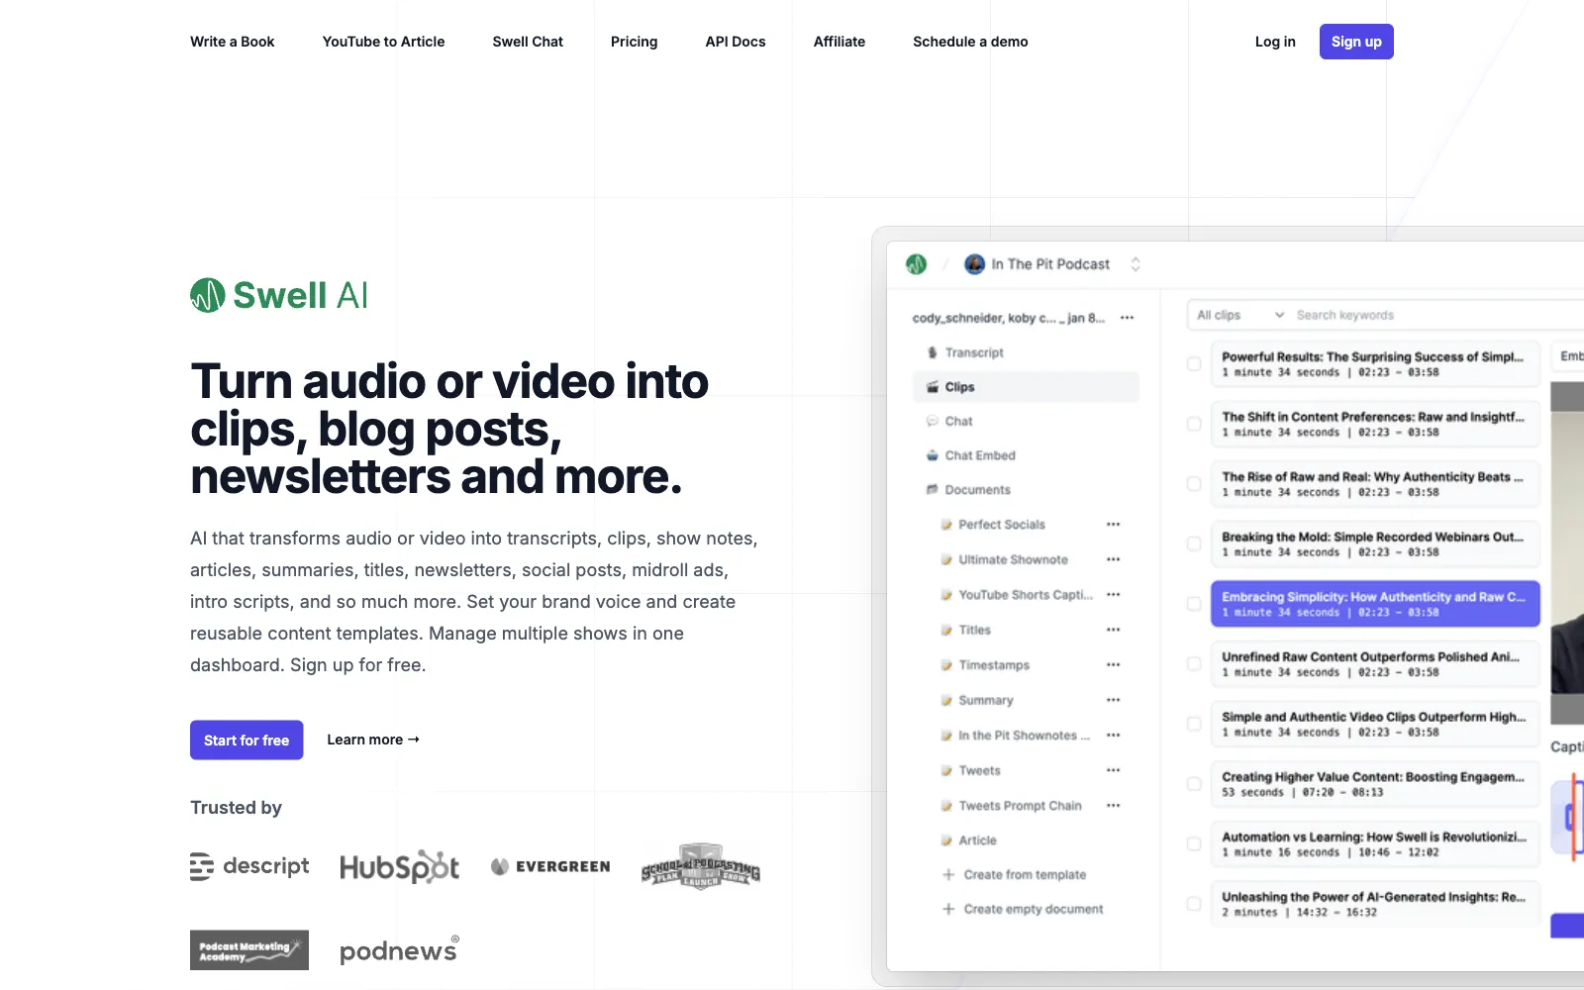Check The Rise of Raw and Real checkbox
1584x990 pixels.
point(1194,484)
